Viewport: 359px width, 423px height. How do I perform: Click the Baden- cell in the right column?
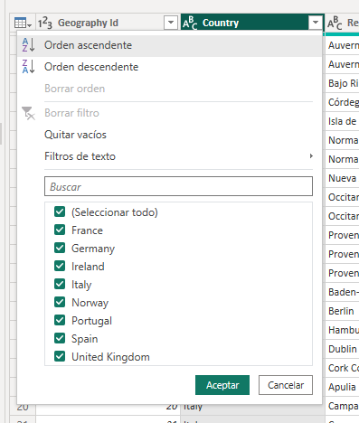[x=343, y=292]
